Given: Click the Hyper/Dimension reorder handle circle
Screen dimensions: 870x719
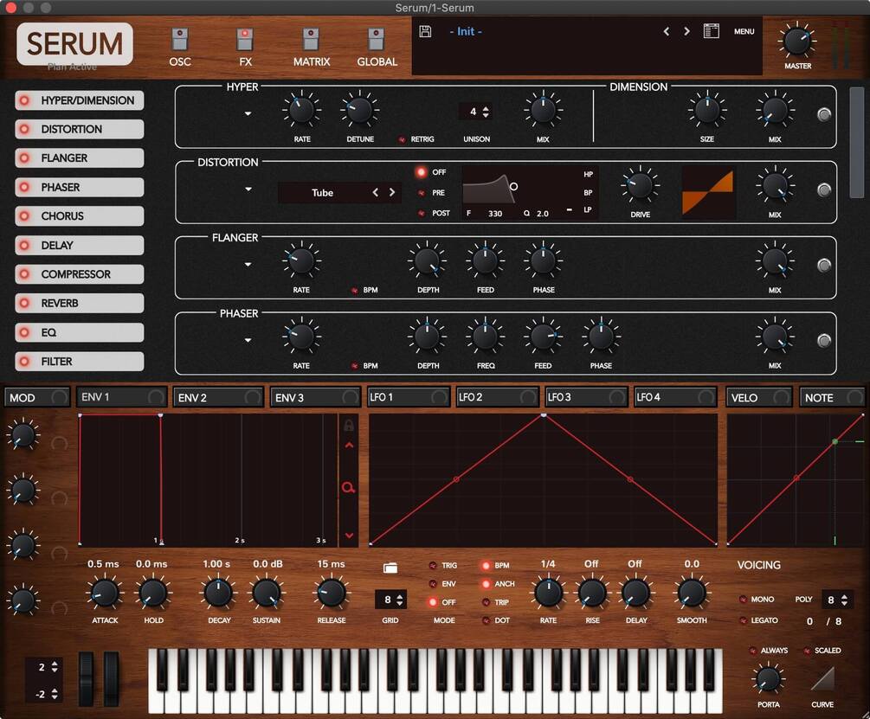Looking at the screenshot, I should [x=824, y=114].
